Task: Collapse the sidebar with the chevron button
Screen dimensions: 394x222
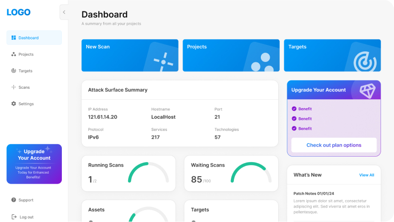Action: click(x=64, y=12)
